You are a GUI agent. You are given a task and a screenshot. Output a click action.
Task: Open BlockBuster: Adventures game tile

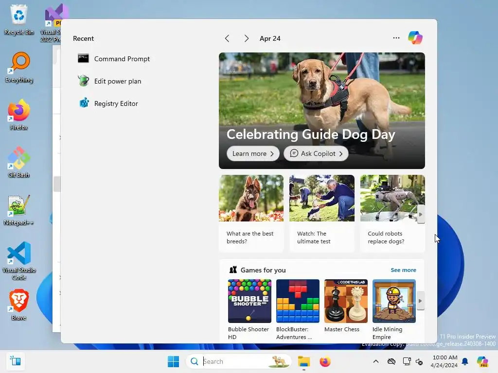pos(298,309)
